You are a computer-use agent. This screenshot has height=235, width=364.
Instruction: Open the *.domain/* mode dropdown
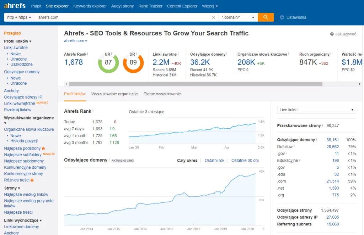click(x=238, y=17)
